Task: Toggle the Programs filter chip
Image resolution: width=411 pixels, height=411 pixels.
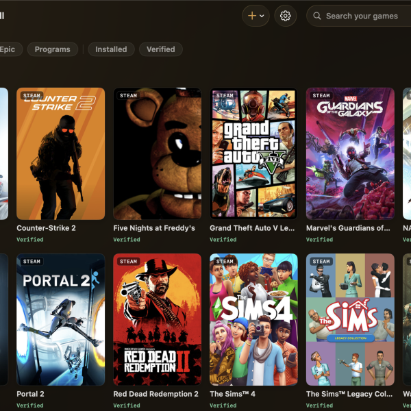Action: tap(53, 49)
